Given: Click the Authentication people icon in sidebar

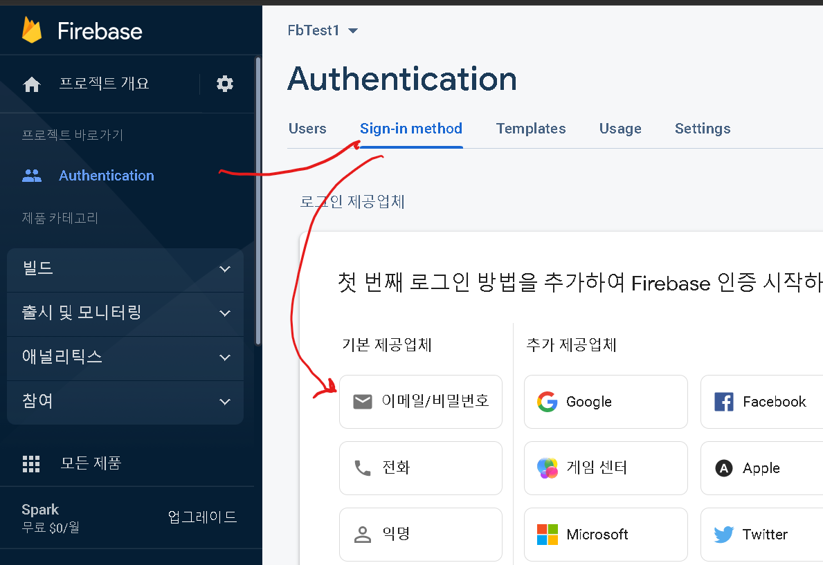Looking at the screenshot, I should (32, 175).
